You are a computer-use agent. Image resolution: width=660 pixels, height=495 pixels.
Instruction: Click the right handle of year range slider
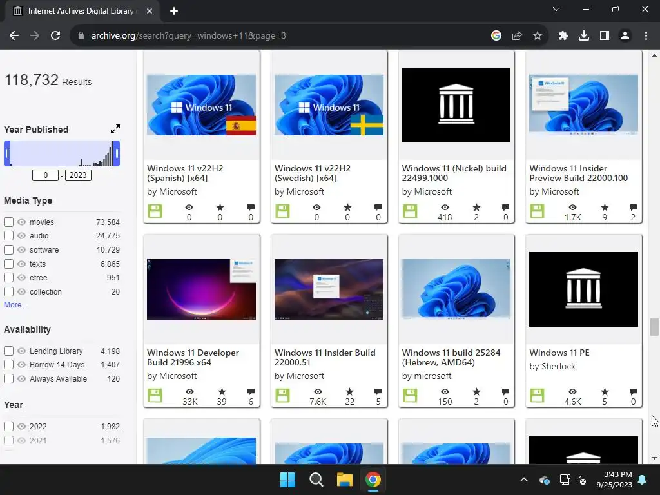[x=117, y=153]
